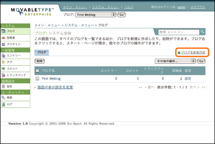Viewport: 215px width, 144px height.
Task: Select 投稿者 in the sidebar
Action: [x=15, y=38]
